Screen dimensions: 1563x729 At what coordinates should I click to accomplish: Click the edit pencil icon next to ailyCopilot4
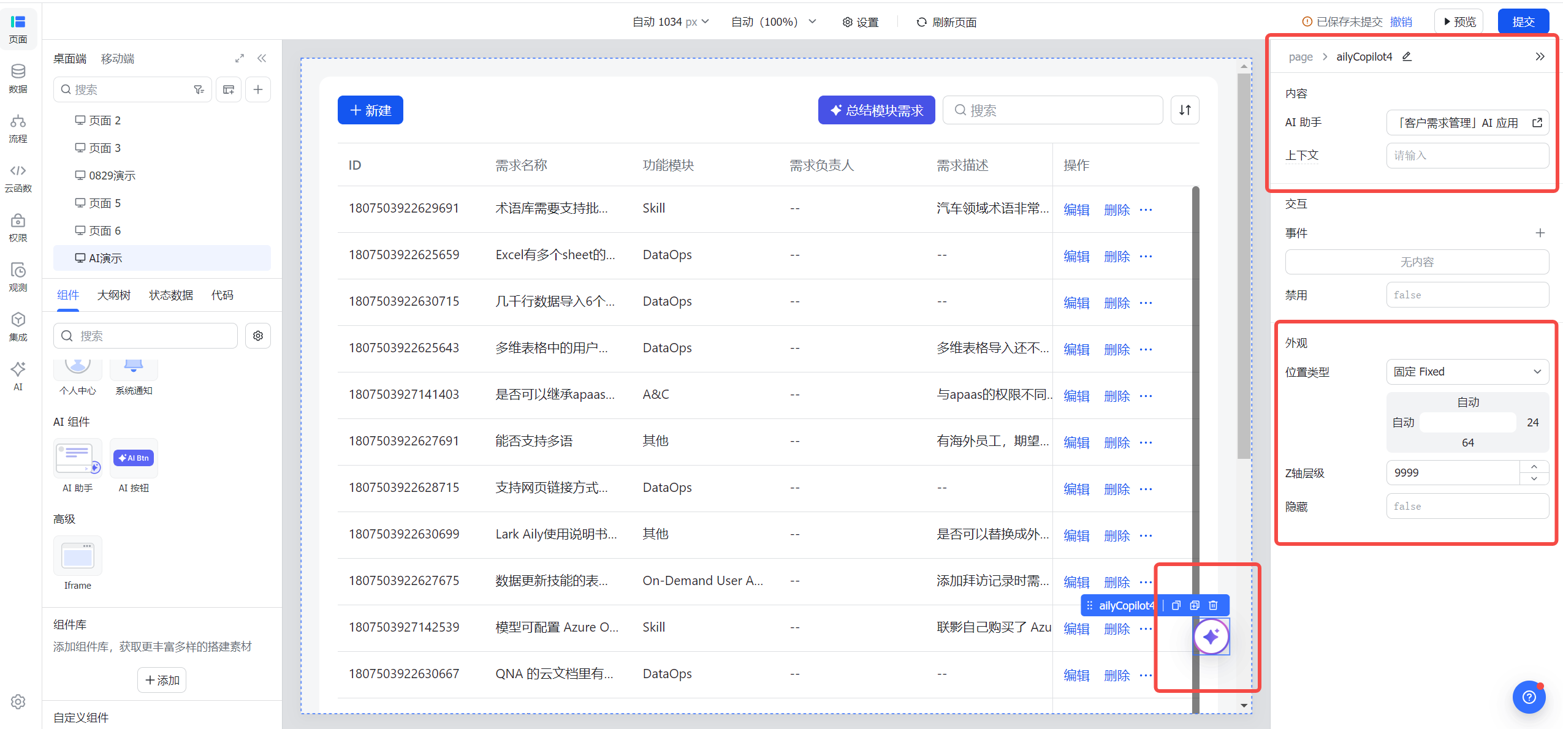tap(1407, 56)
